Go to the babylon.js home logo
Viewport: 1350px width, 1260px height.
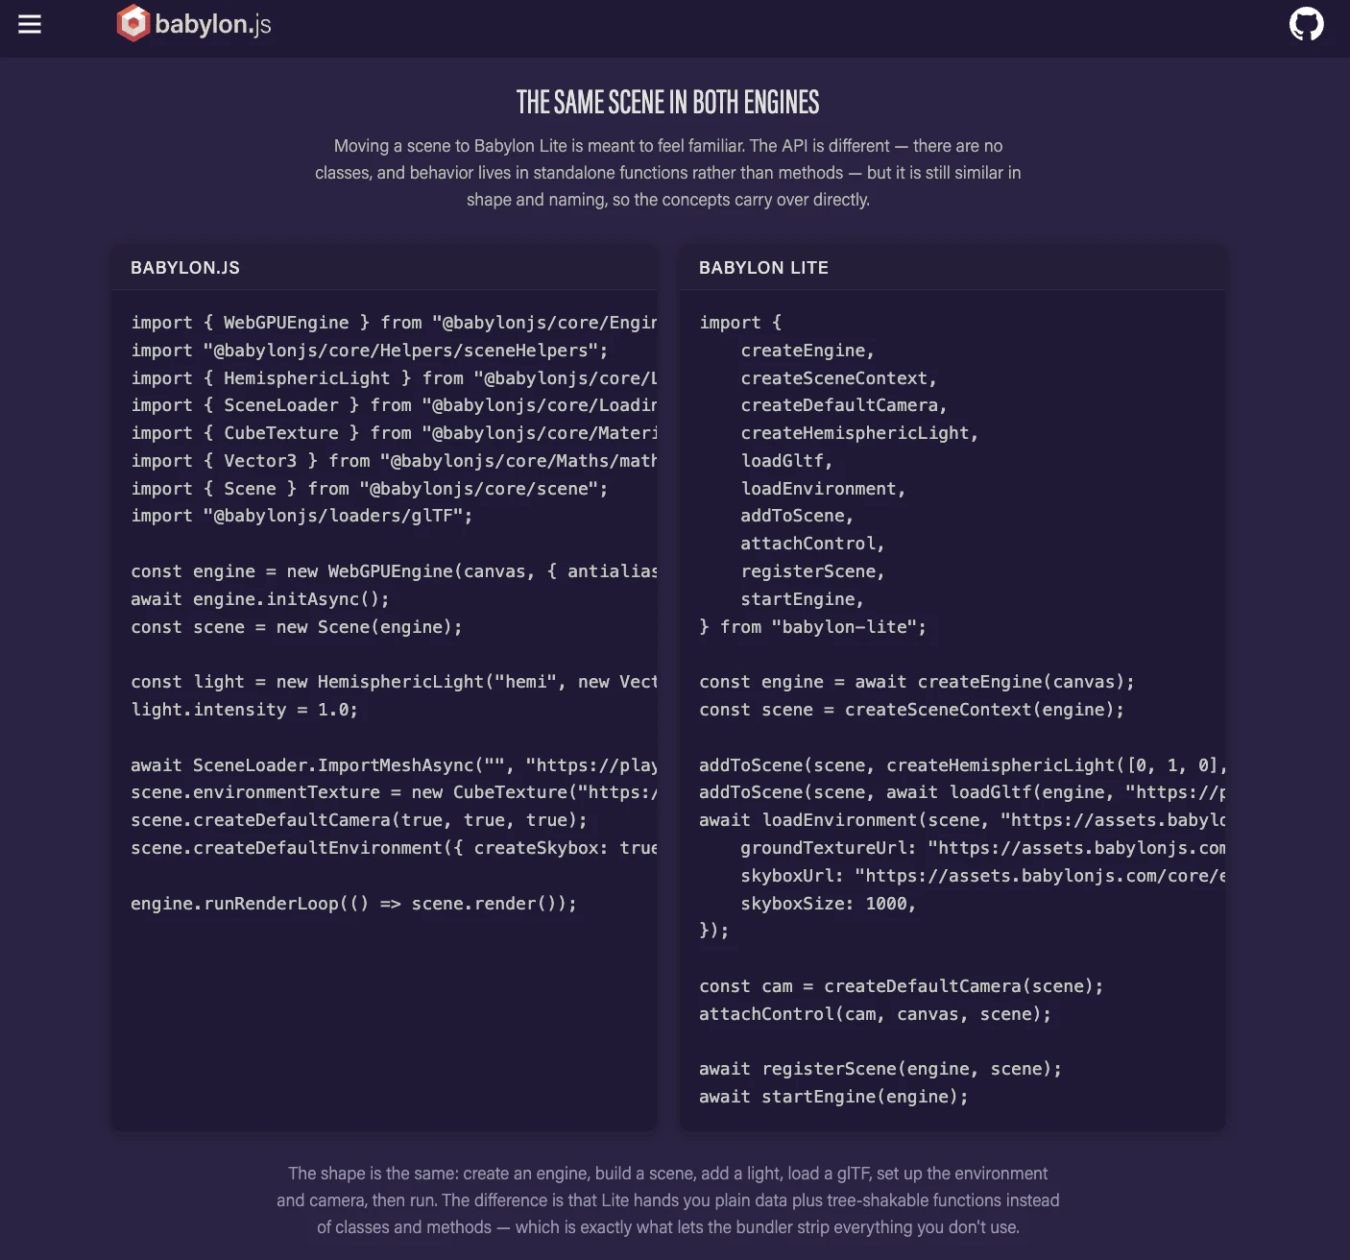pos(194,24)
